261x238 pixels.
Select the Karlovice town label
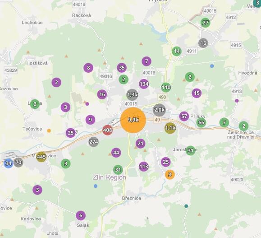tap(31, 219)
